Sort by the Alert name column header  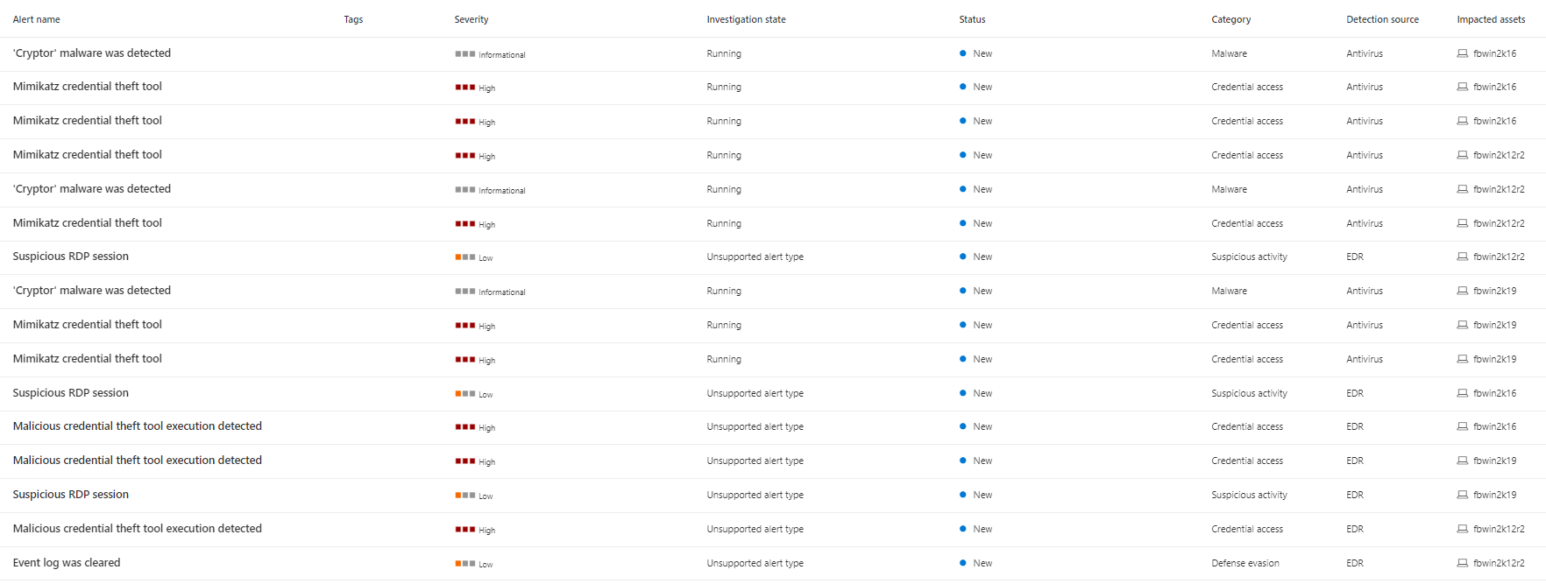(37, 19)
